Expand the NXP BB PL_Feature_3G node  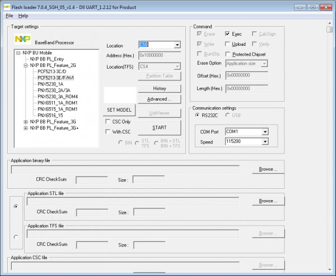point(26,122)
